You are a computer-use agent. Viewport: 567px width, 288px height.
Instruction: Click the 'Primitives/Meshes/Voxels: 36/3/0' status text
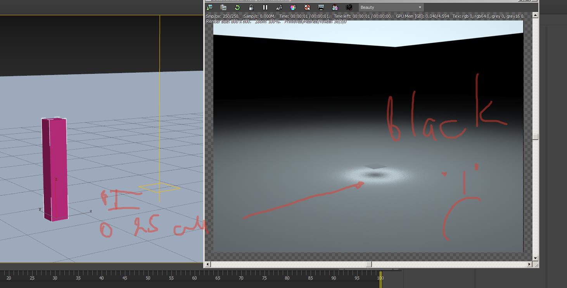pyautogui.click(x=315, y=22)
